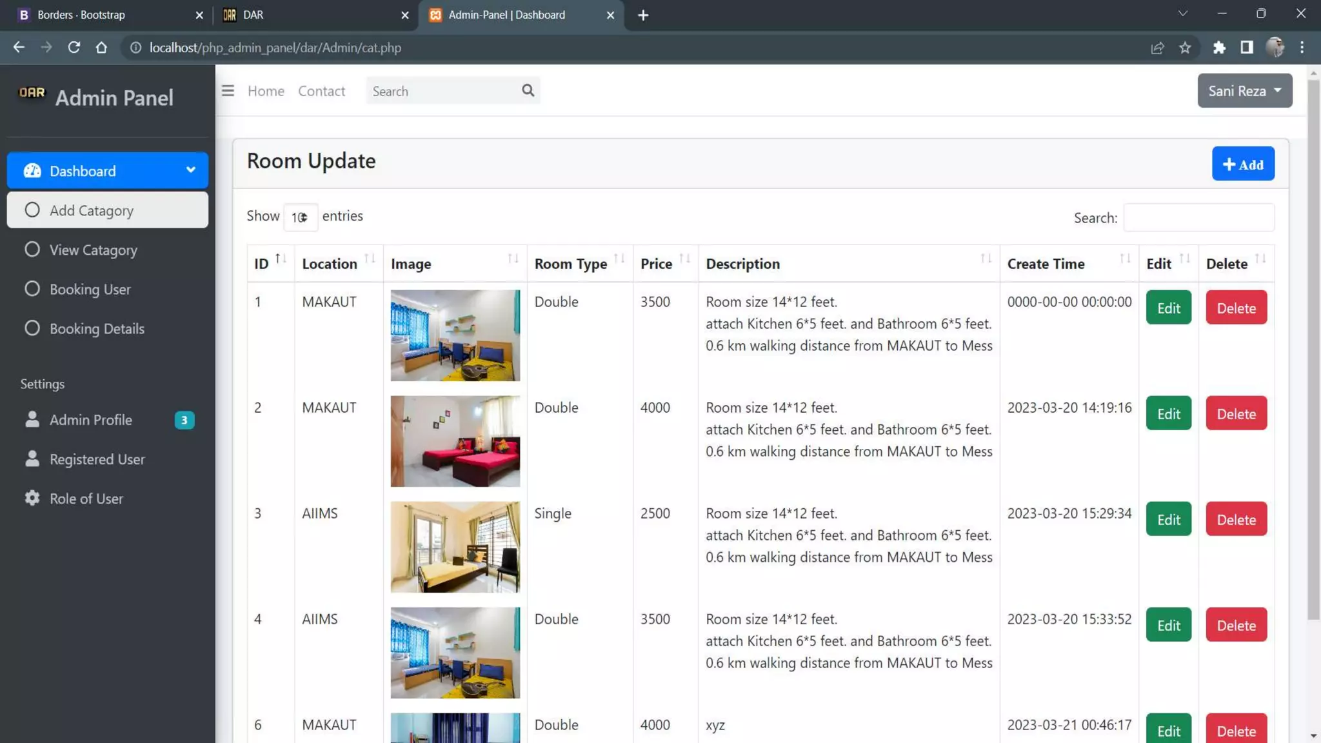Collapse the Dashboard menu chevron
Viewport: 1321px width, 743px height.
pyautogui.click(x=190, y=170)
